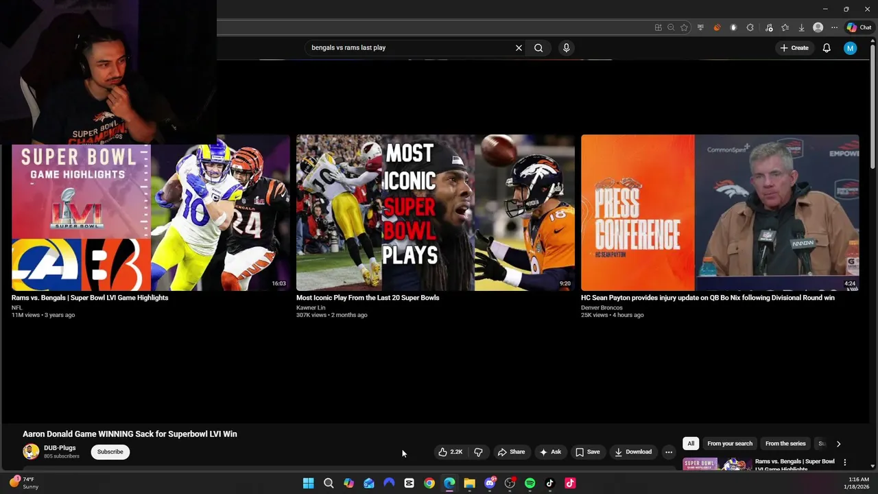This screenshot has height=494, width=878.
Task: Open title 'Most Iconic Play From the Last 20 Super Bowls'
Action: coord(368,298)
